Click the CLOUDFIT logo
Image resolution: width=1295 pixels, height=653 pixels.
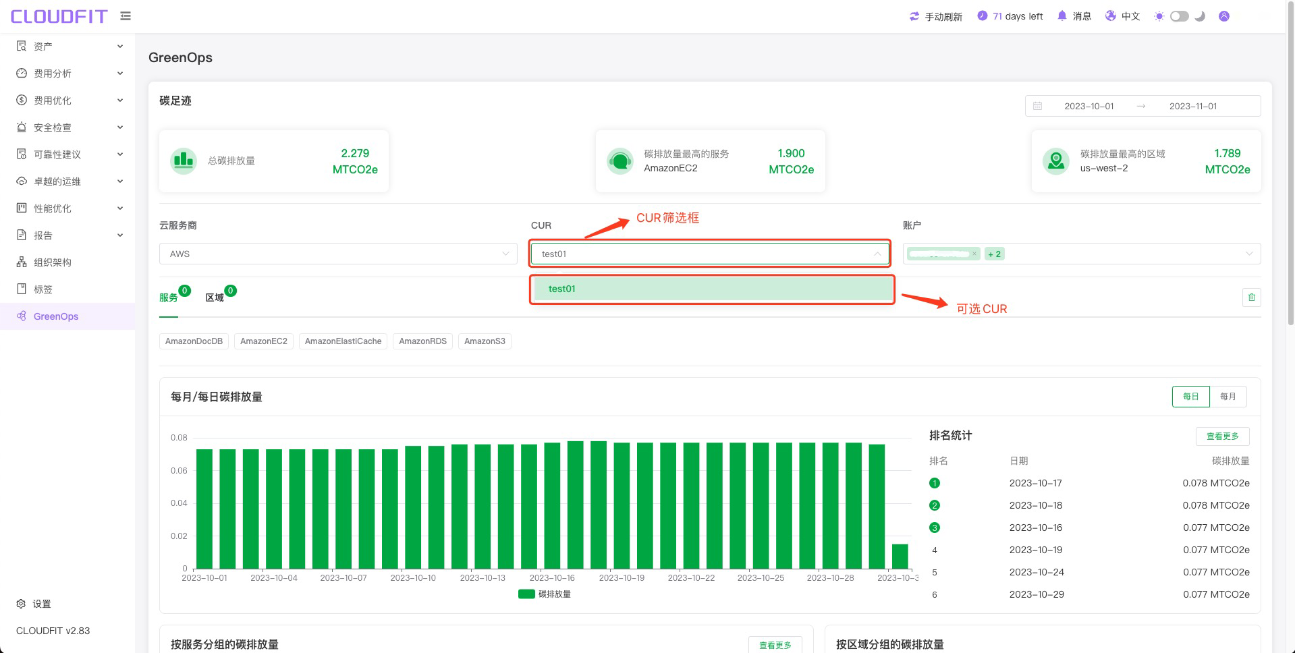(x=59, y=16)
